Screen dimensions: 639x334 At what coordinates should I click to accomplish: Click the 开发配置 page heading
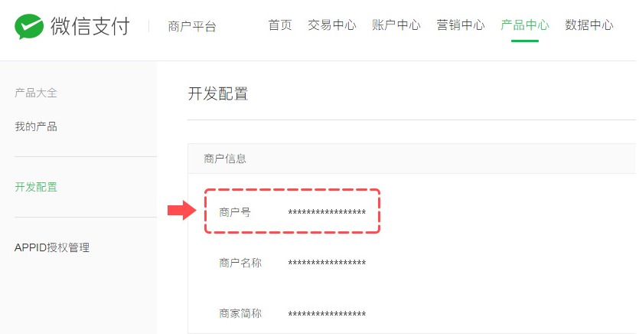click(218, 93)
